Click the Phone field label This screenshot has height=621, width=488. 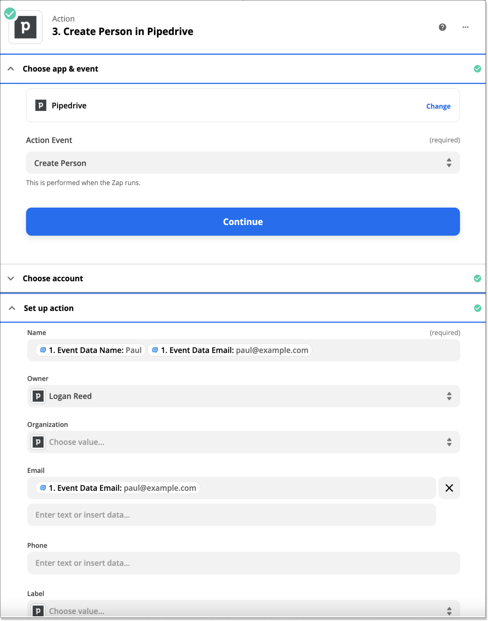pos(37,545)
